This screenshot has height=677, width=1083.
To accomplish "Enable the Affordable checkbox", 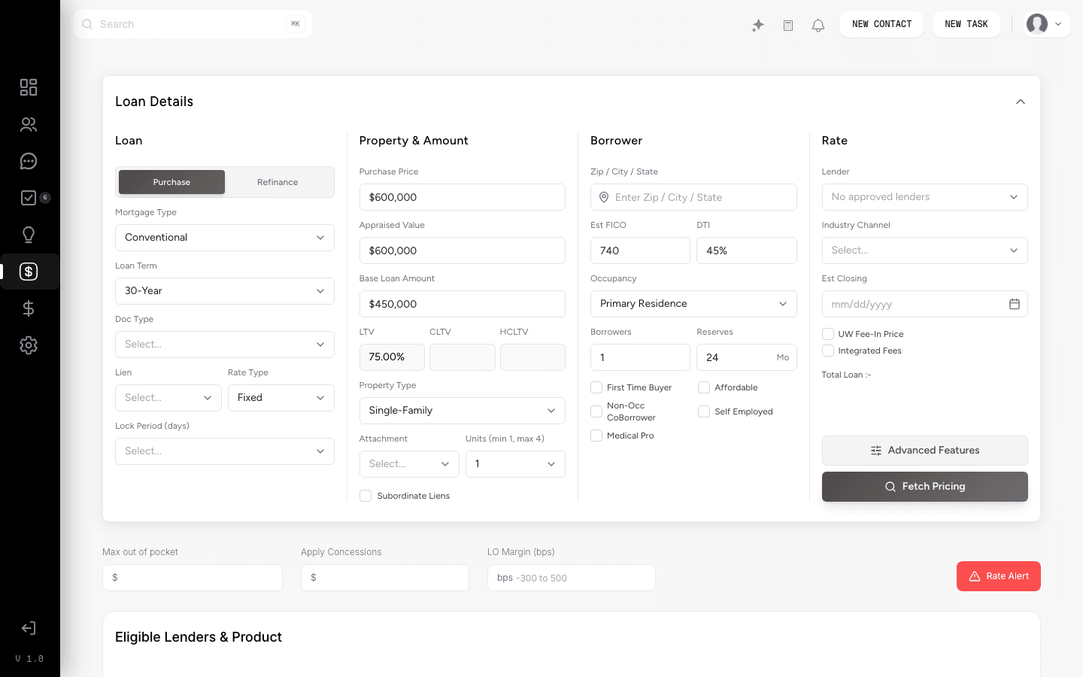I will pyautogui.click(x=704, y=387).
